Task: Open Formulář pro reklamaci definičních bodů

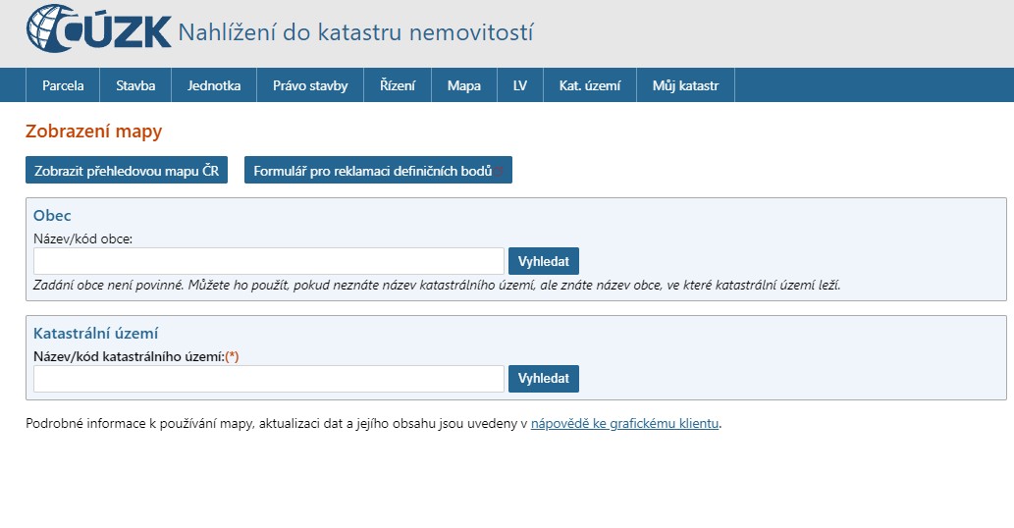Action: point(377,171)
